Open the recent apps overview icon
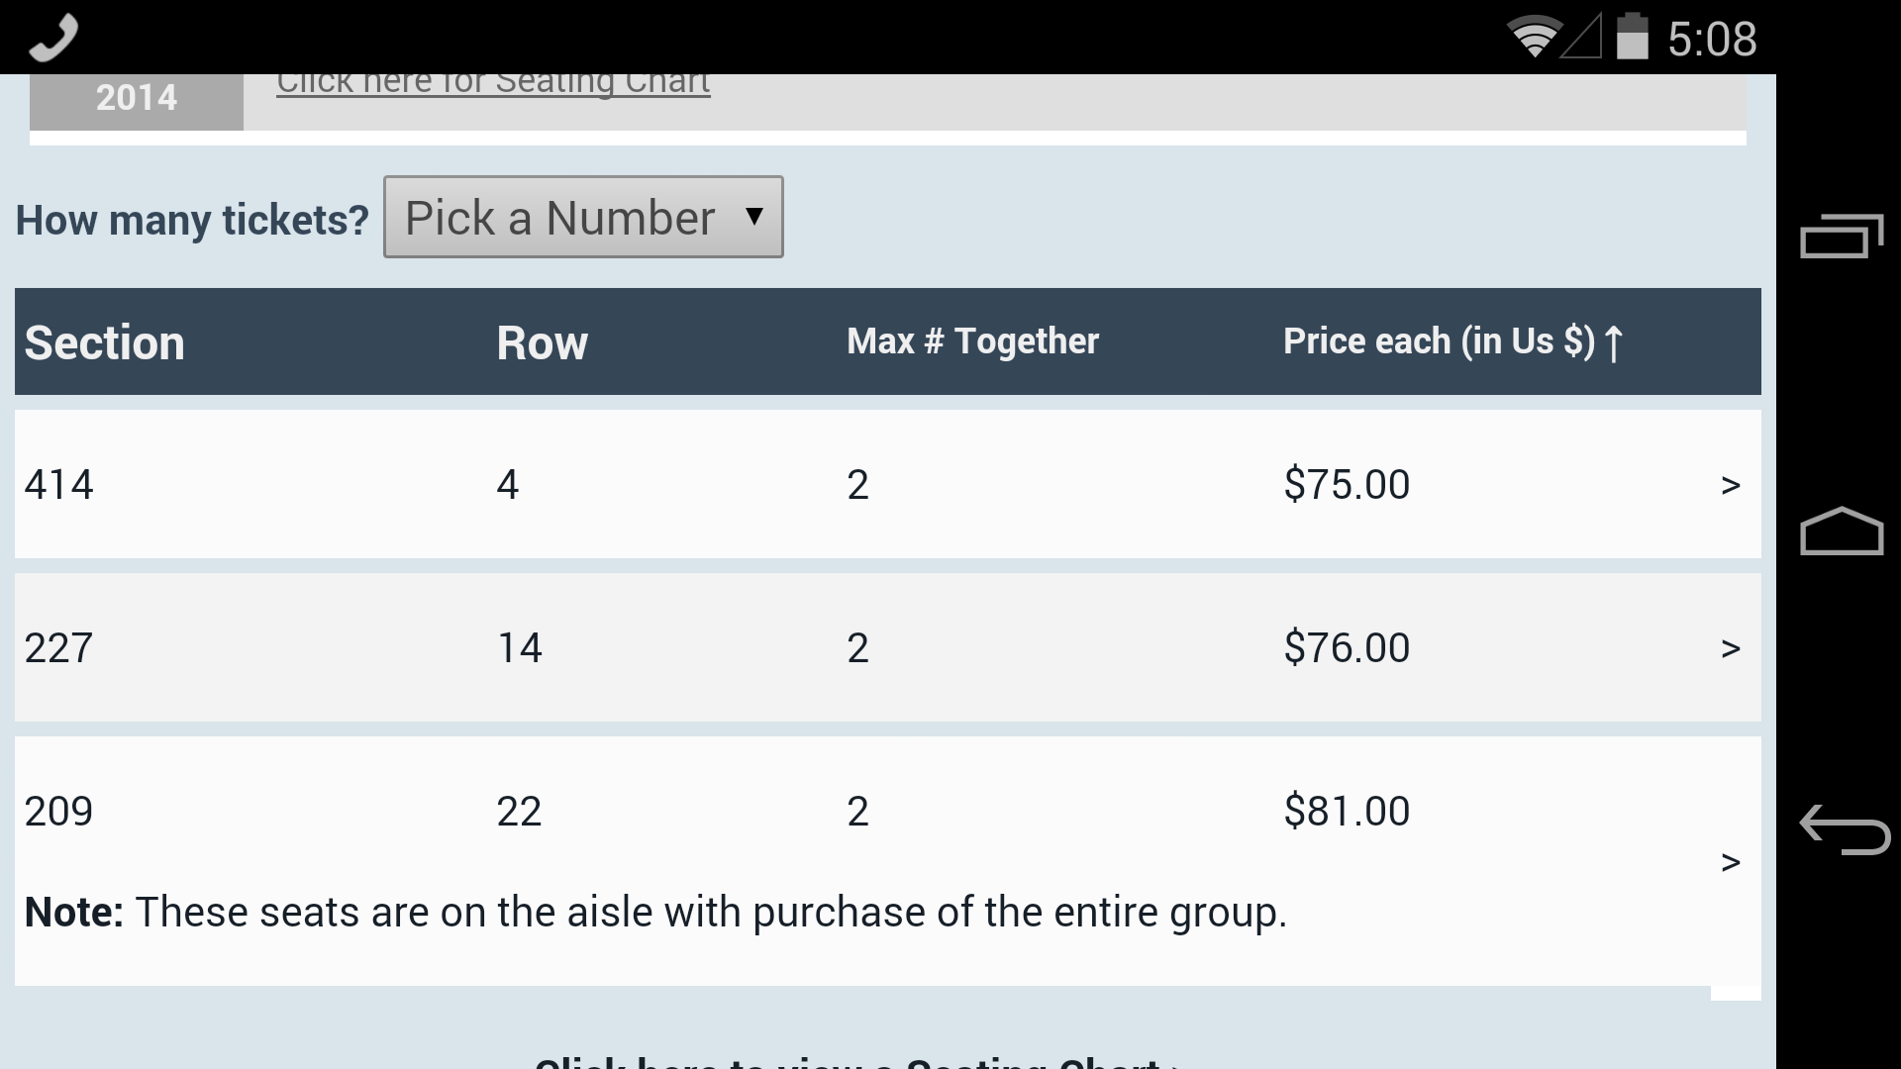This screenshot has width=1901, height=1069. click(x=1841, y=236)
